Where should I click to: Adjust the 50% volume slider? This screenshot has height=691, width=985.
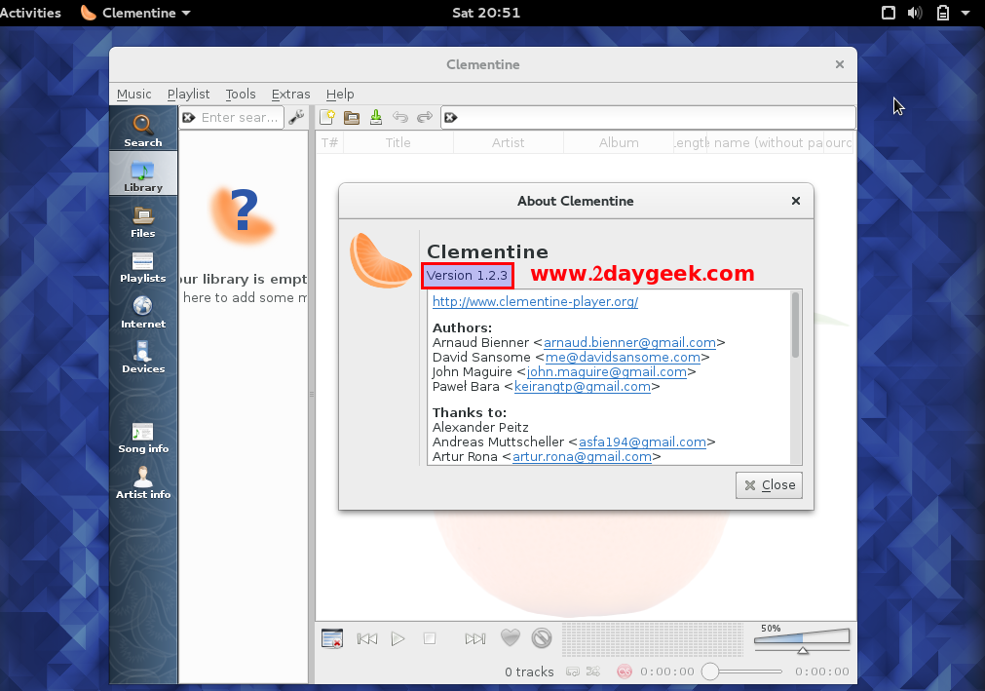coord(802,639)
